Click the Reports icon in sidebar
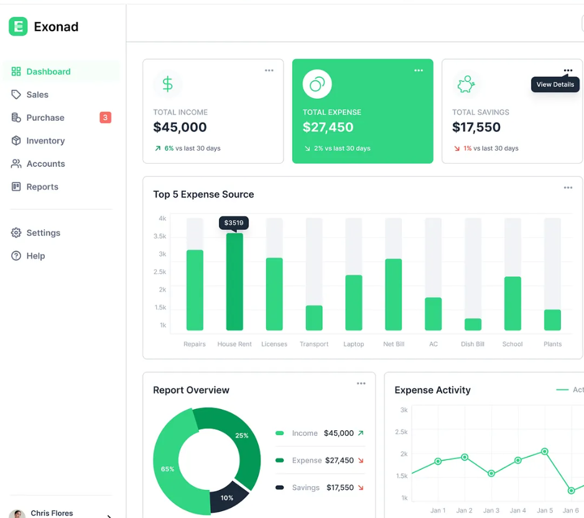Screen dimensions: 584x518 point(16,186)
